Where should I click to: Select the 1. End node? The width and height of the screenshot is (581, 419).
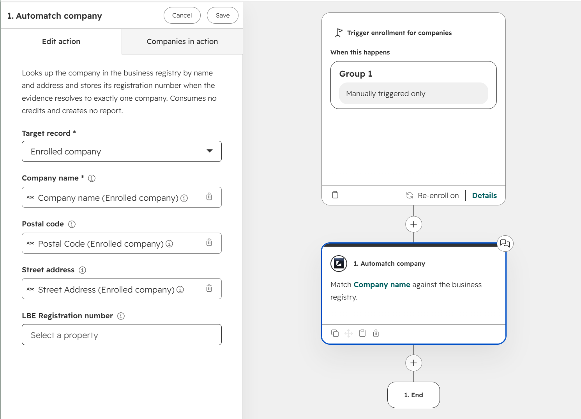click(413, 395)
